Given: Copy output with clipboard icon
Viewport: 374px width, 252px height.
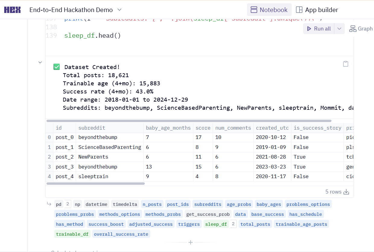Looking at the screenshot, I should (346, 64).
